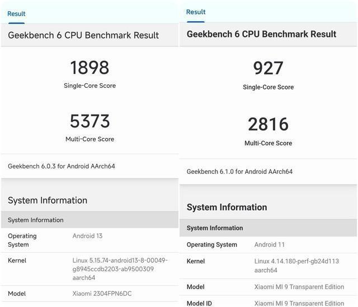Click the large left System Information title
The width and height of the screenshot is (358, 307).
tap(48, 200)
